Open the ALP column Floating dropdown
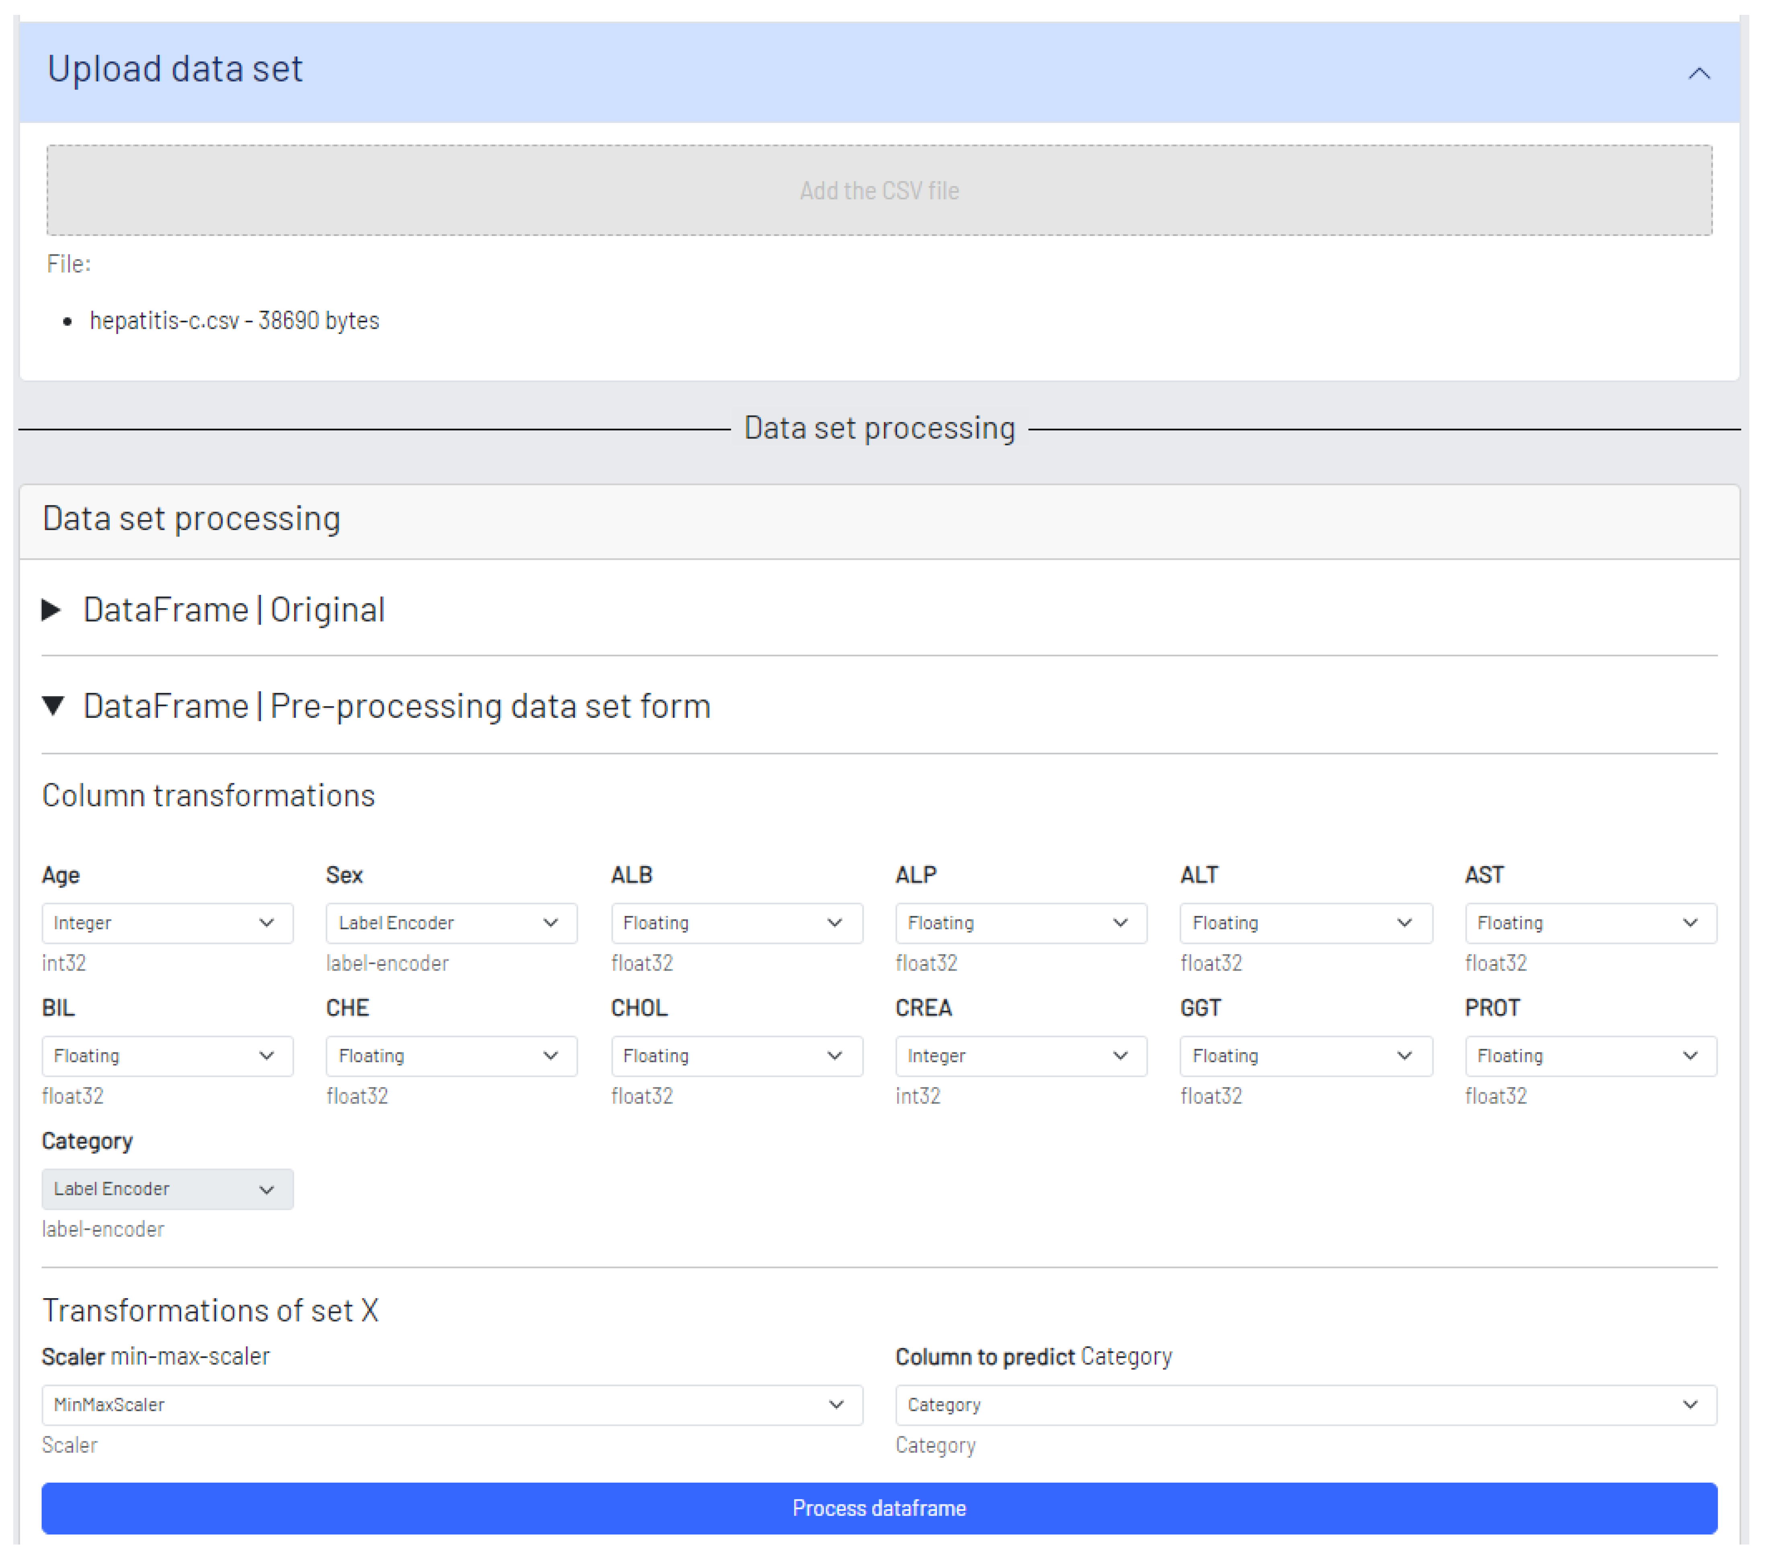Image resolution: width=1767 pixels, height=1561 pixels. pos(1020,923)
